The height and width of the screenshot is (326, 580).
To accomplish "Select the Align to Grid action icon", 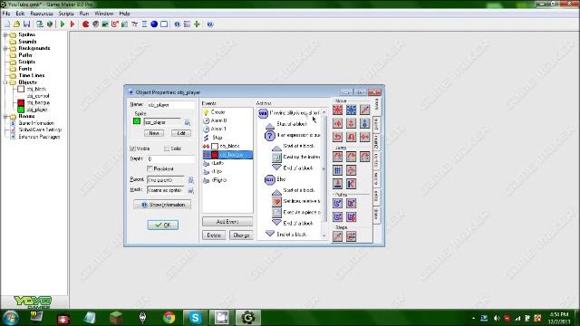I will [337, 170].
